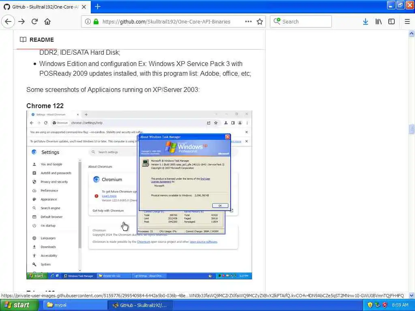Open the Library icon in toolbar
Screen dimensions: 415x311
pos(379,21)
